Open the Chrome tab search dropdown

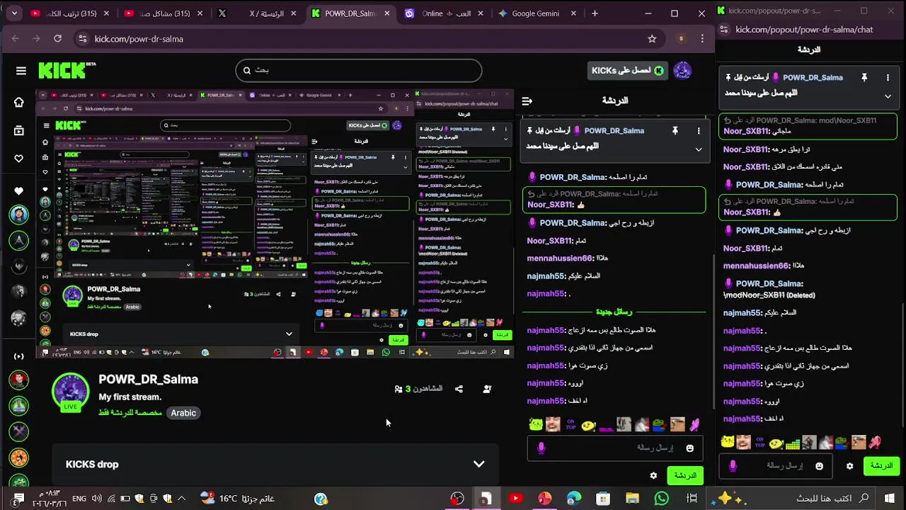[14, 13]
